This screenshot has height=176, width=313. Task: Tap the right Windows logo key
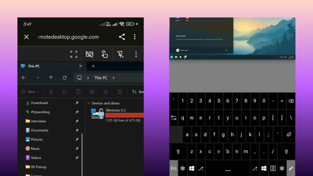(x=264, y=168)
